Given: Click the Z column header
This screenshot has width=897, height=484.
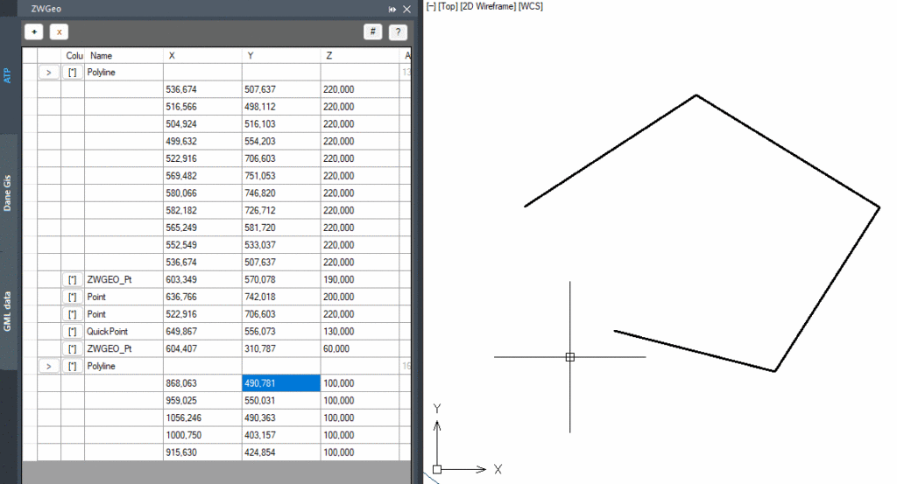Looking at the screenshot, I should (359, 55).
